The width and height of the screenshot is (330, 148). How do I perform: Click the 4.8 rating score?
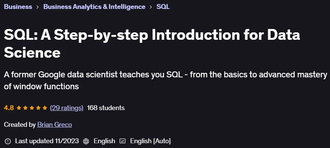click(9, 108)
